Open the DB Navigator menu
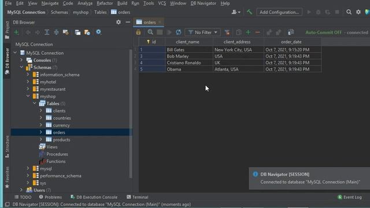Screen dimensions: 370x208 pos(203,3)
